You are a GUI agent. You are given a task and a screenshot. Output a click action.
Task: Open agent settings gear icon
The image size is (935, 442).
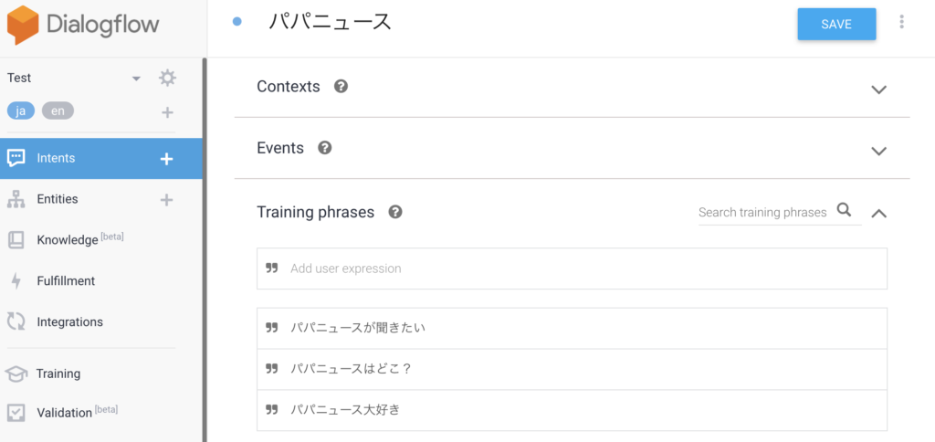tap(168, 79)
